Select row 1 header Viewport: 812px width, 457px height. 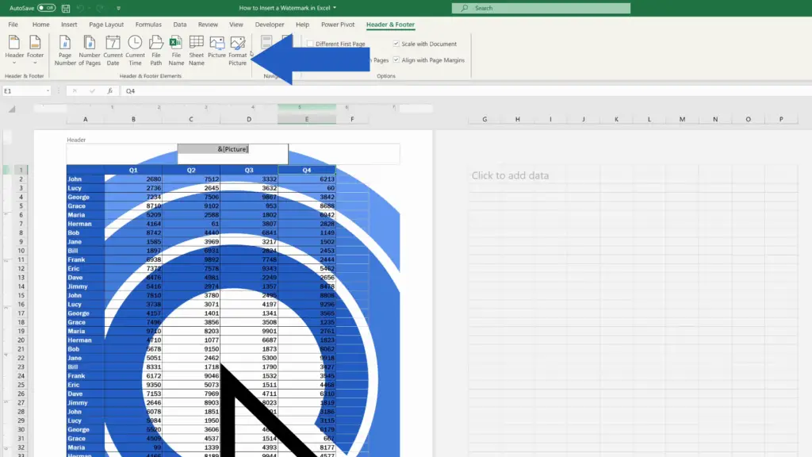(x=21, y=170)
